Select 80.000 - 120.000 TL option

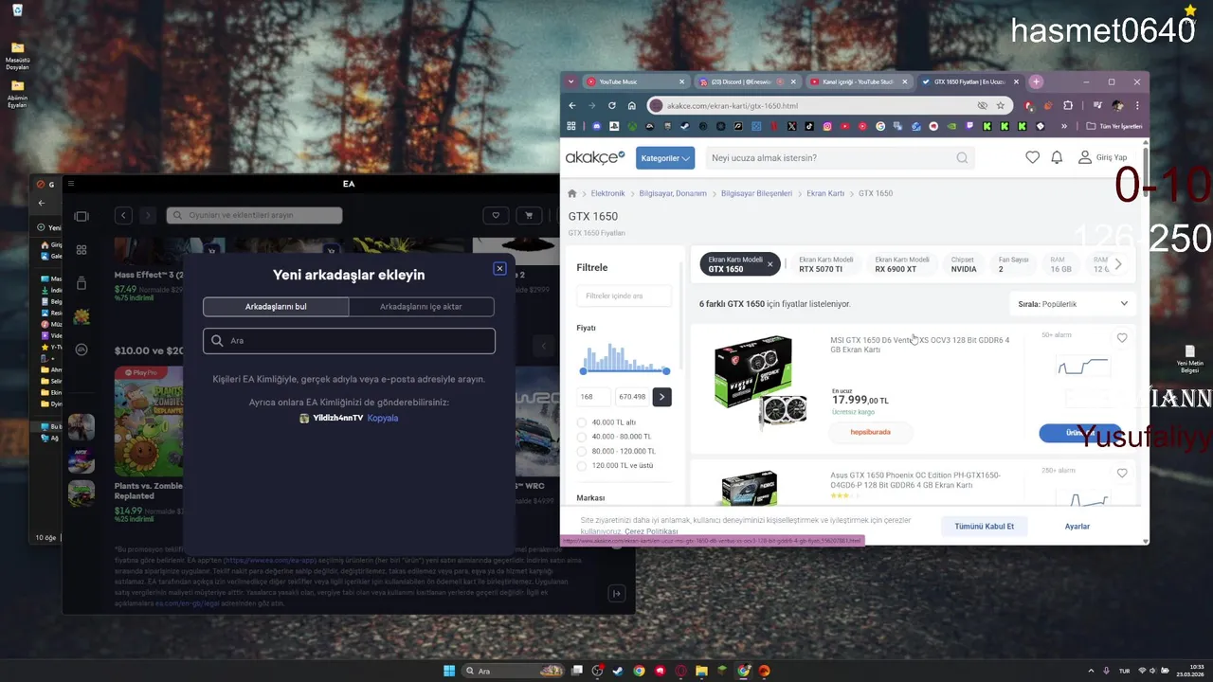pyautogui.click(x=582, y=451)
